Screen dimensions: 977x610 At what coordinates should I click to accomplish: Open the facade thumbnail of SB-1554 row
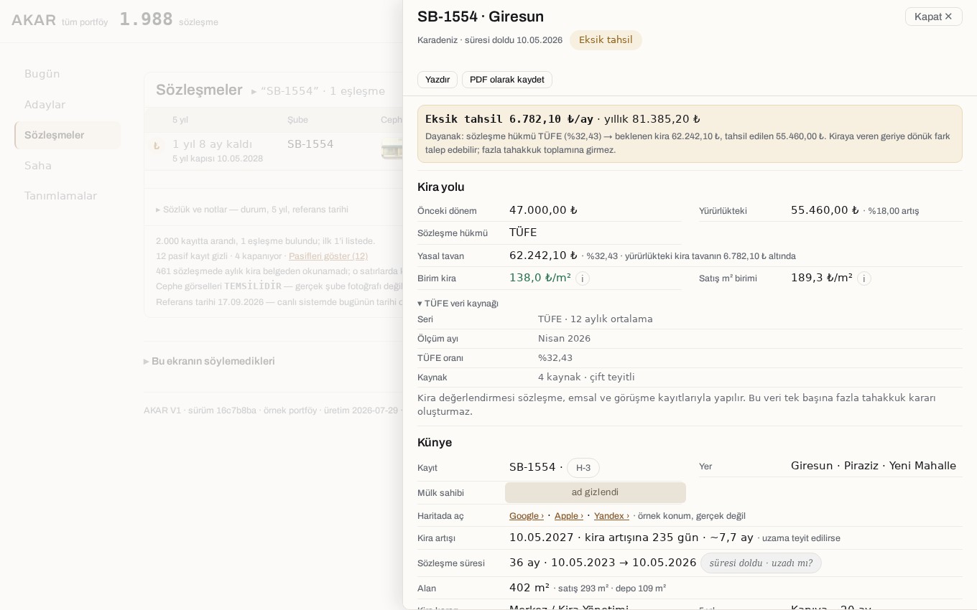392,150
